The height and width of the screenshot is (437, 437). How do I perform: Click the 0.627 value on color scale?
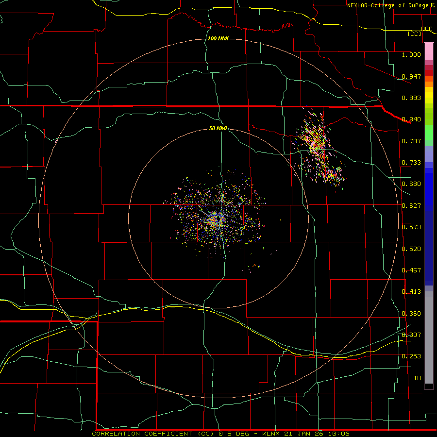pos(411,206)
